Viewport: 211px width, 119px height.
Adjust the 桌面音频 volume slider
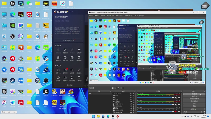[155, 104]
